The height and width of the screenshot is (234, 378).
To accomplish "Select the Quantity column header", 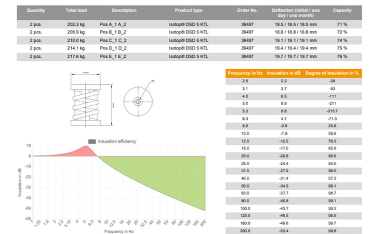I will point(36,11).
